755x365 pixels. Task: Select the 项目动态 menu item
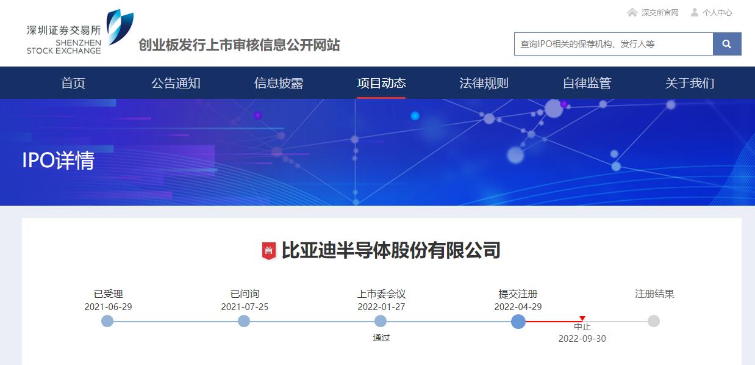(x=381, y=83)
